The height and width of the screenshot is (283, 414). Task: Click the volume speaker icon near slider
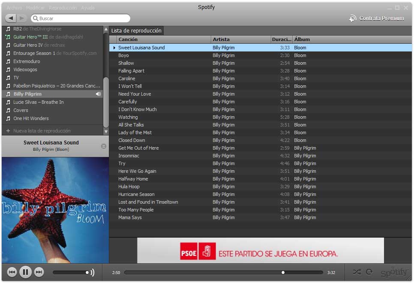point(92,272)
